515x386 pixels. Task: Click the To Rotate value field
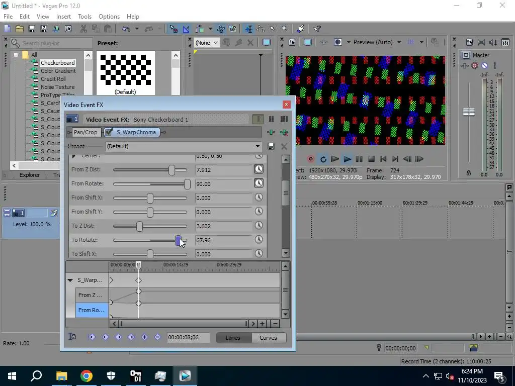[223, 240]
